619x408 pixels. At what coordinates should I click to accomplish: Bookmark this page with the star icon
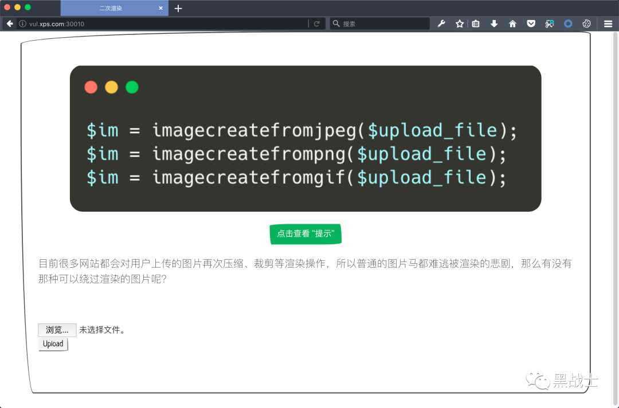tap(459, 23)
